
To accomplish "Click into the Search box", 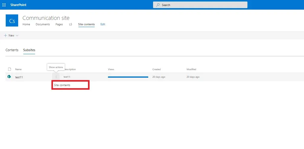I will (x=200, y=5).
